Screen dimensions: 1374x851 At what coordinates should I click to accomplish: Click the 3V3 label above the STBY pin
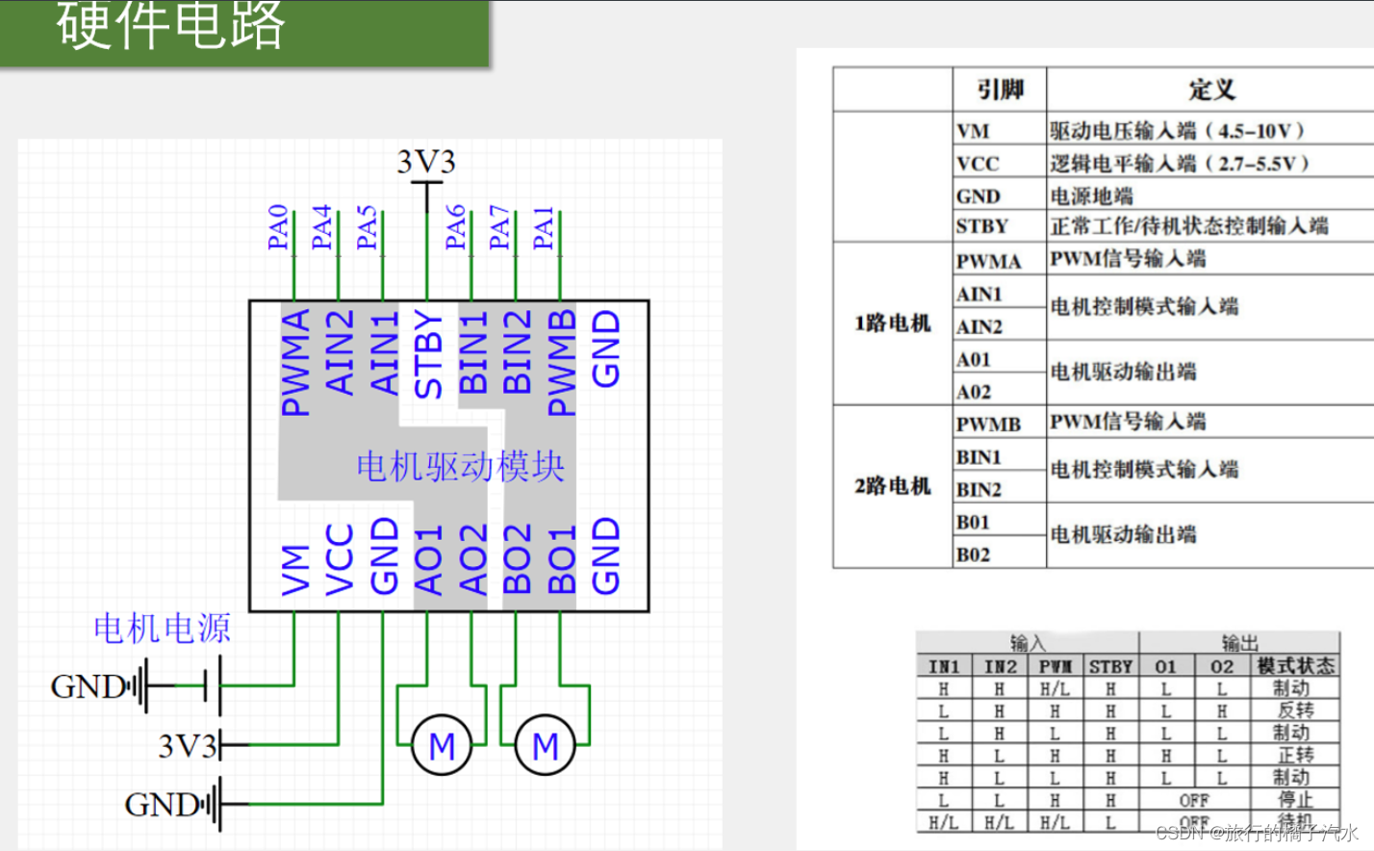click(x=426, y=162)
